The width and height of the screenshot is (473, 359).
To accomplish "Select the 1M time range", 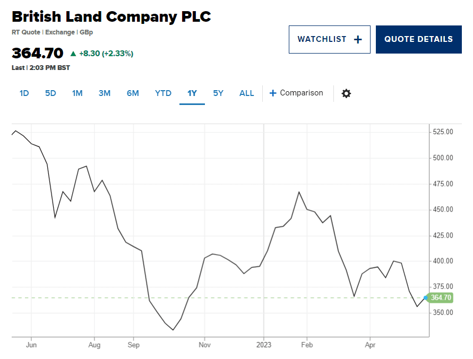I will 77,93.
